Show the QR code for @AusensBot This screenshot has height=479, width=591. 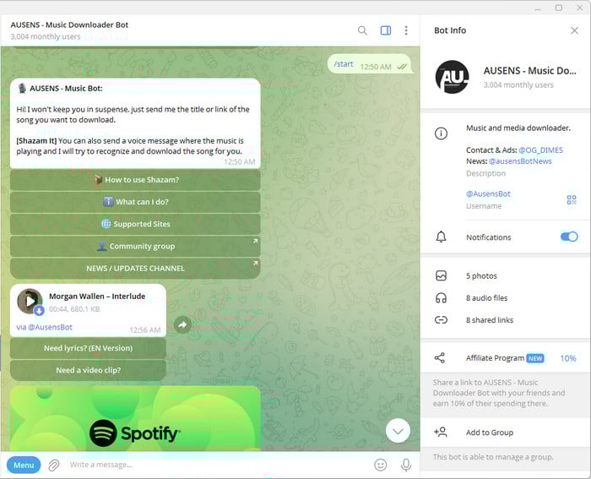[x=572, y=199]
